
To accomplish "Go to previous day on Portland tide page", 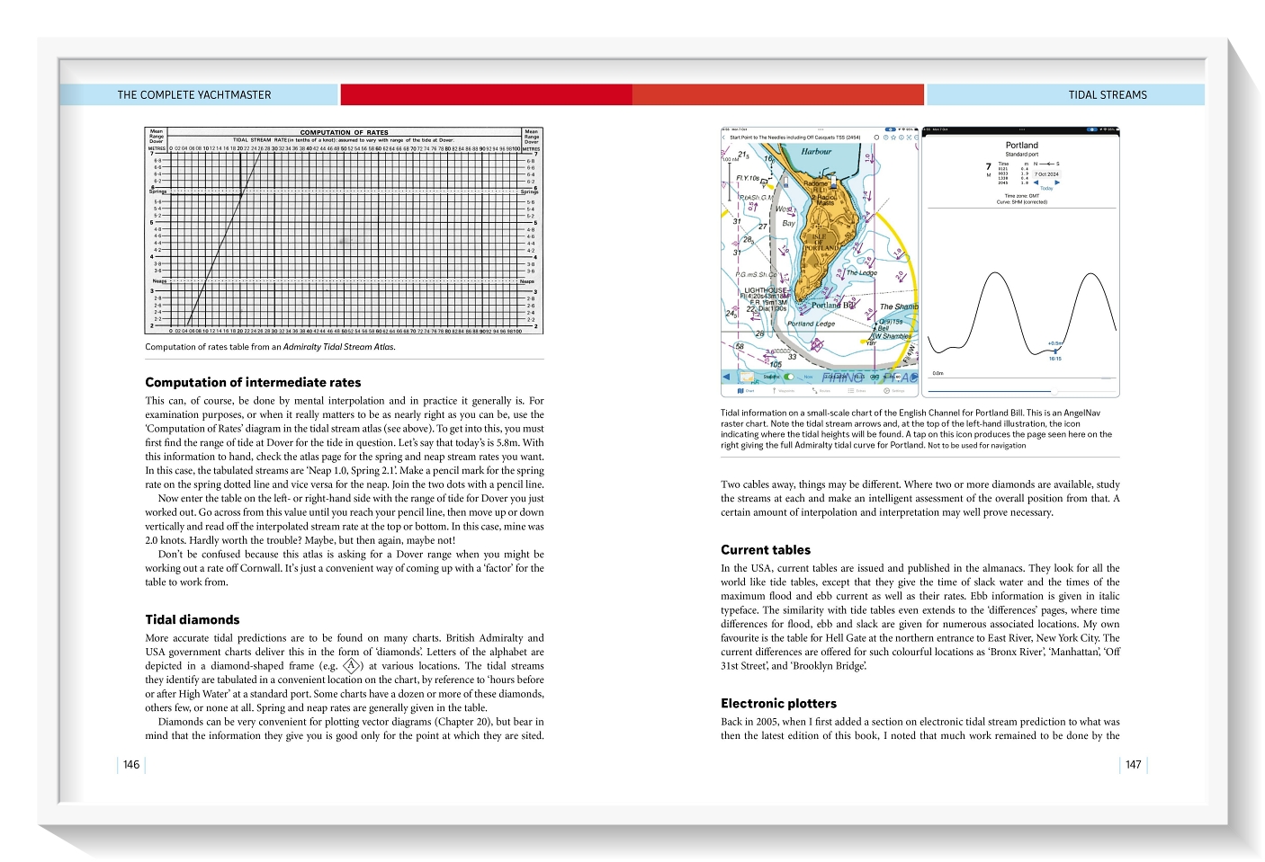I will pyautogui.click(x=1036, y=182).
